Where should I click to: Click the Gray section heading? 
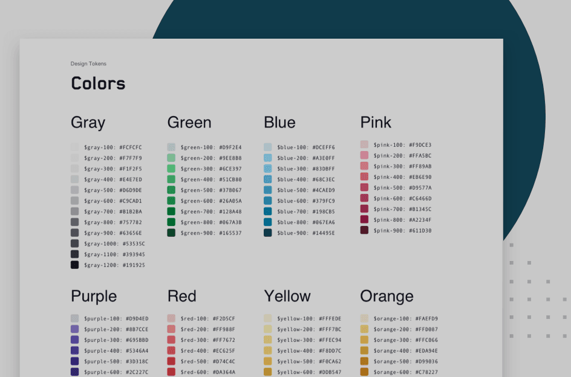click(88, 123)
